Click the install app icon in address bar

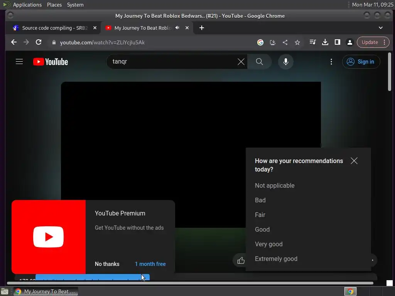tap(273, 42)
